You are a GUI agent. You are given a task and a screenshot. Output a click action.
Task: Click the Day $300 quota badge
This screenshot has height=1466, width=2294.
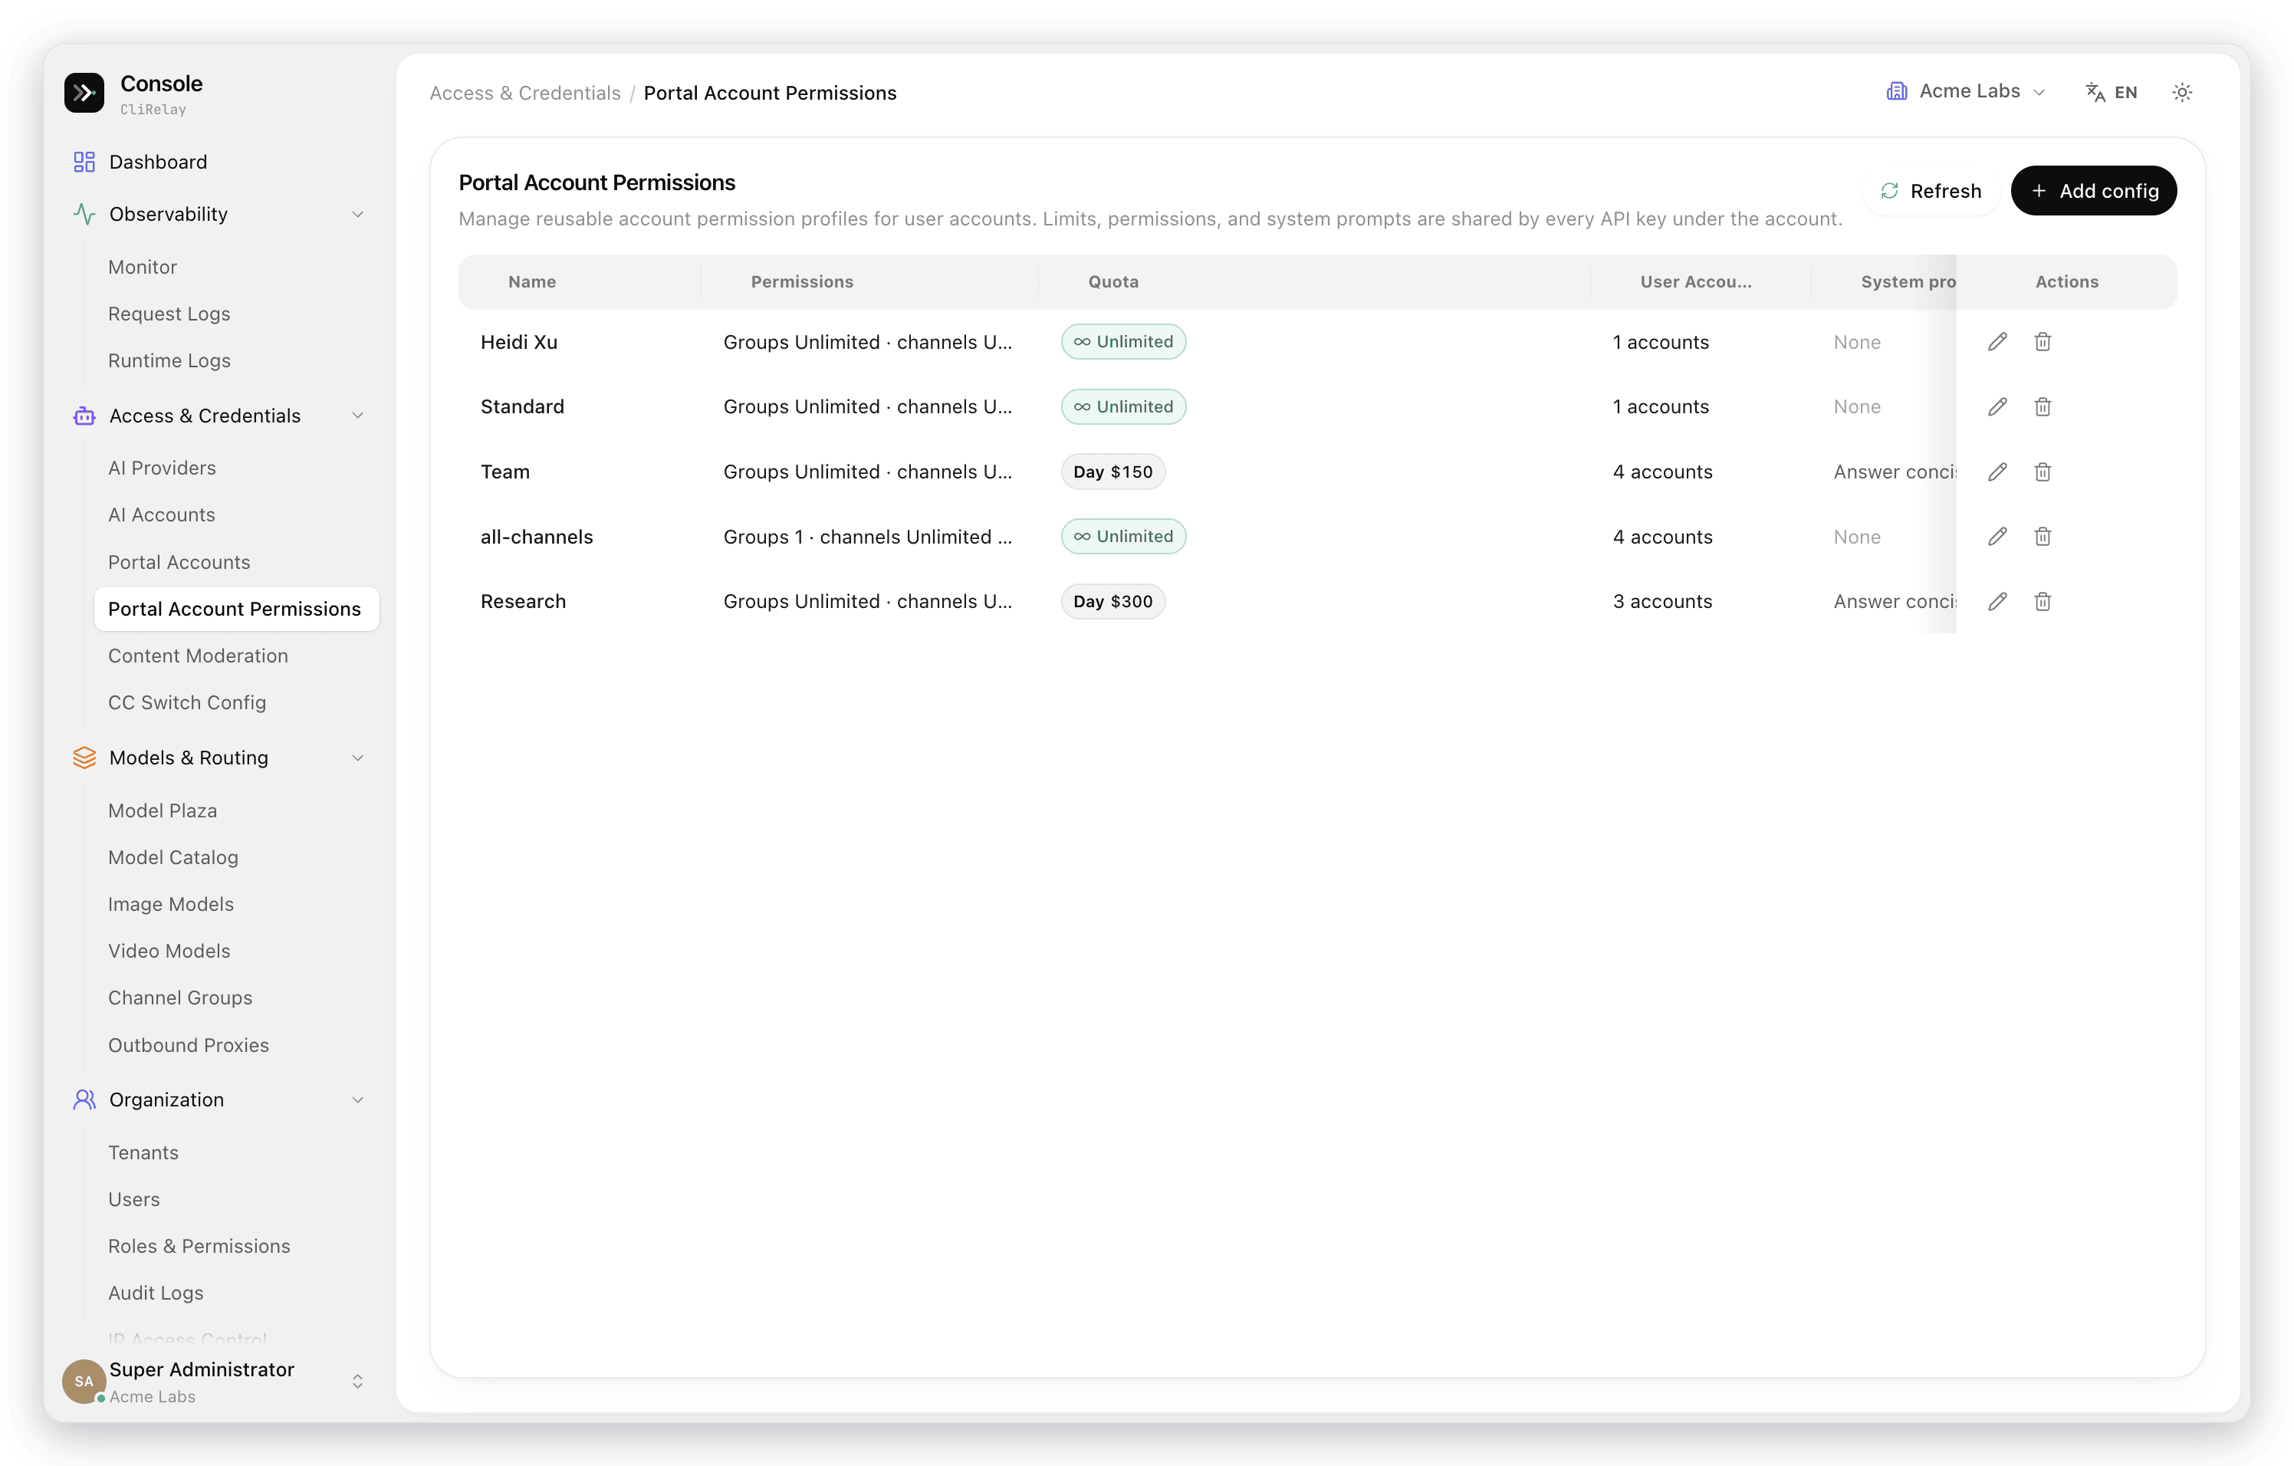[x=1112, y=601]
